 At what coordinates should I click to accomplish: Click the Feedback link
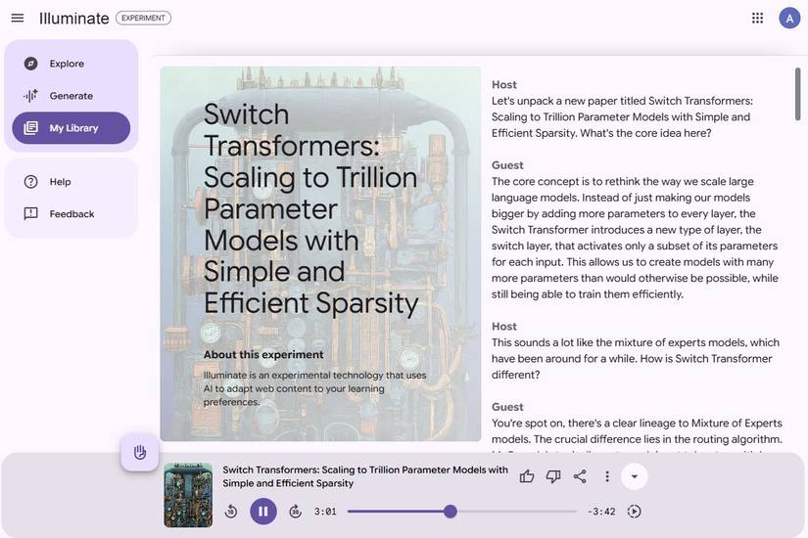pos(71,214)
